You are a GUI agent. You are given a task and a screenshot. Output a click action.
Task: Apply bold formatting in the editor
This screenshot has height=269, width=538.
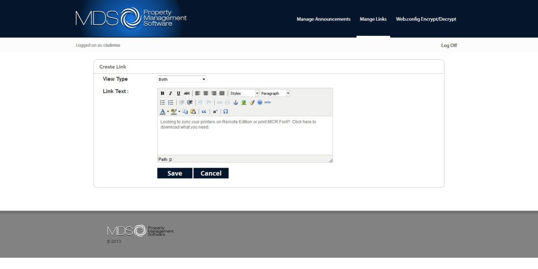click(x=162, y=93)
